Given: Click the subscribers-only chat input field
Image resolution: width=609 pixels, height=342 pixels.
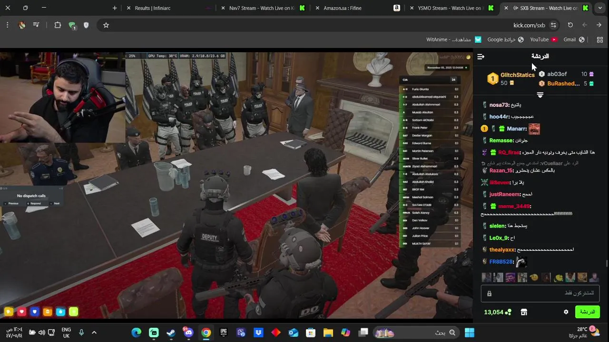Looking at the screenshot, I should coord(540,294).
